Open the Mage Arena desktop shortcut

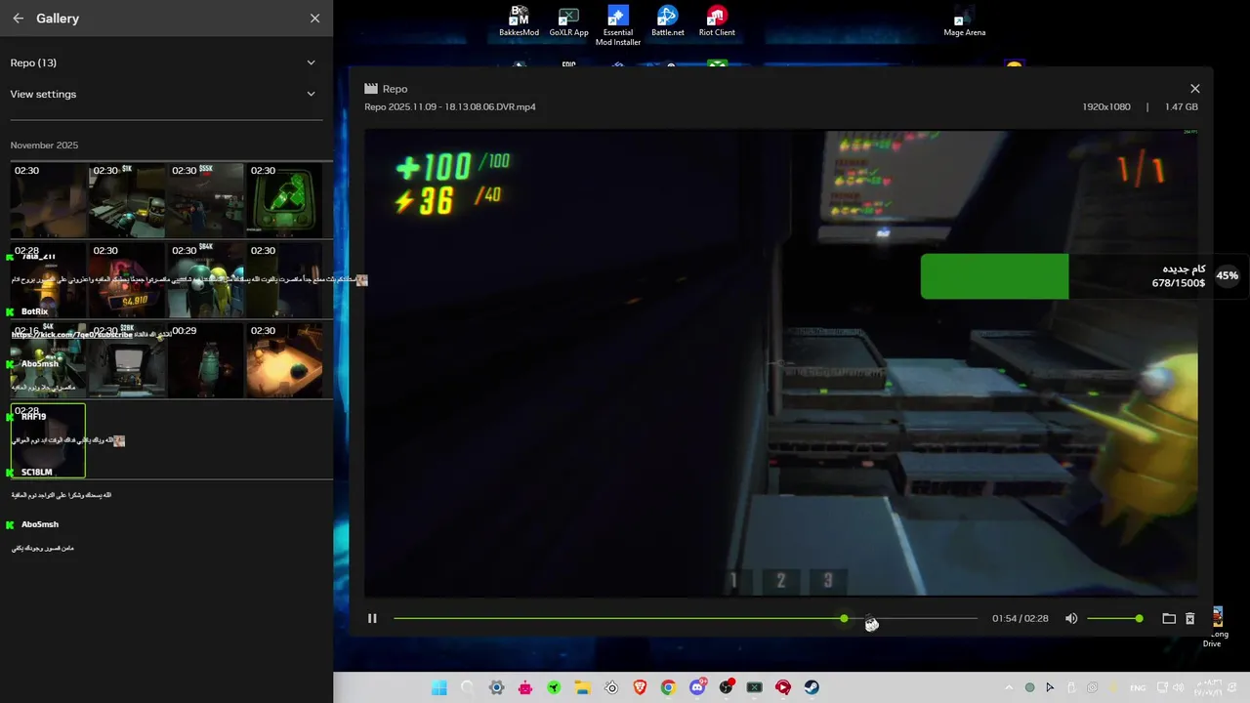point(964,23)
